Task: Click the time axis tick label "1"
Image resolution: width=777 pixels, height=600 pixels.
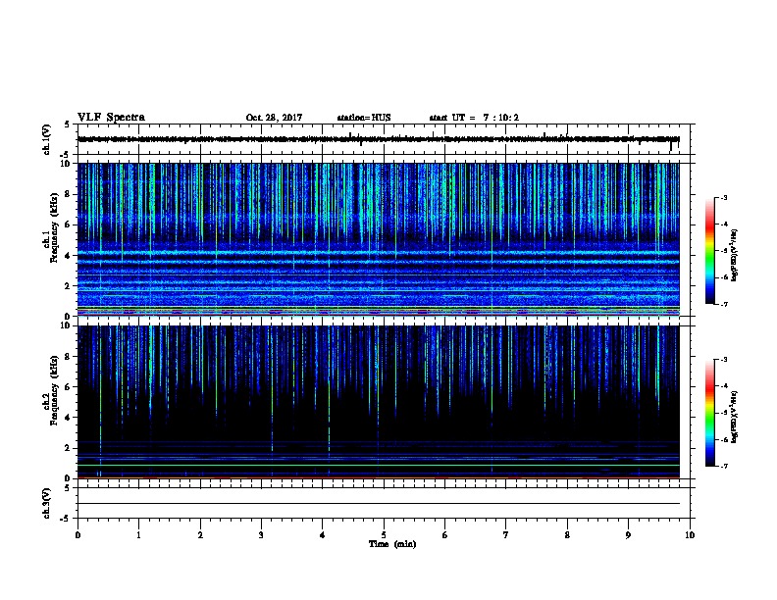Action: [x=138, y=535]
